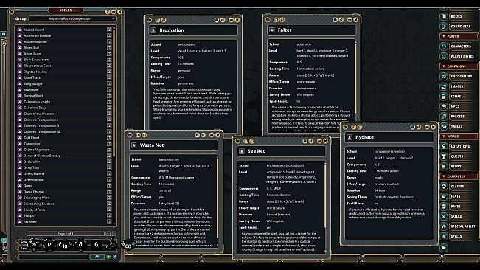The height and width of the screenshot is (270, 480).
Task: Select the Cosmic Alignment spell row
Action: coord(64,150)
